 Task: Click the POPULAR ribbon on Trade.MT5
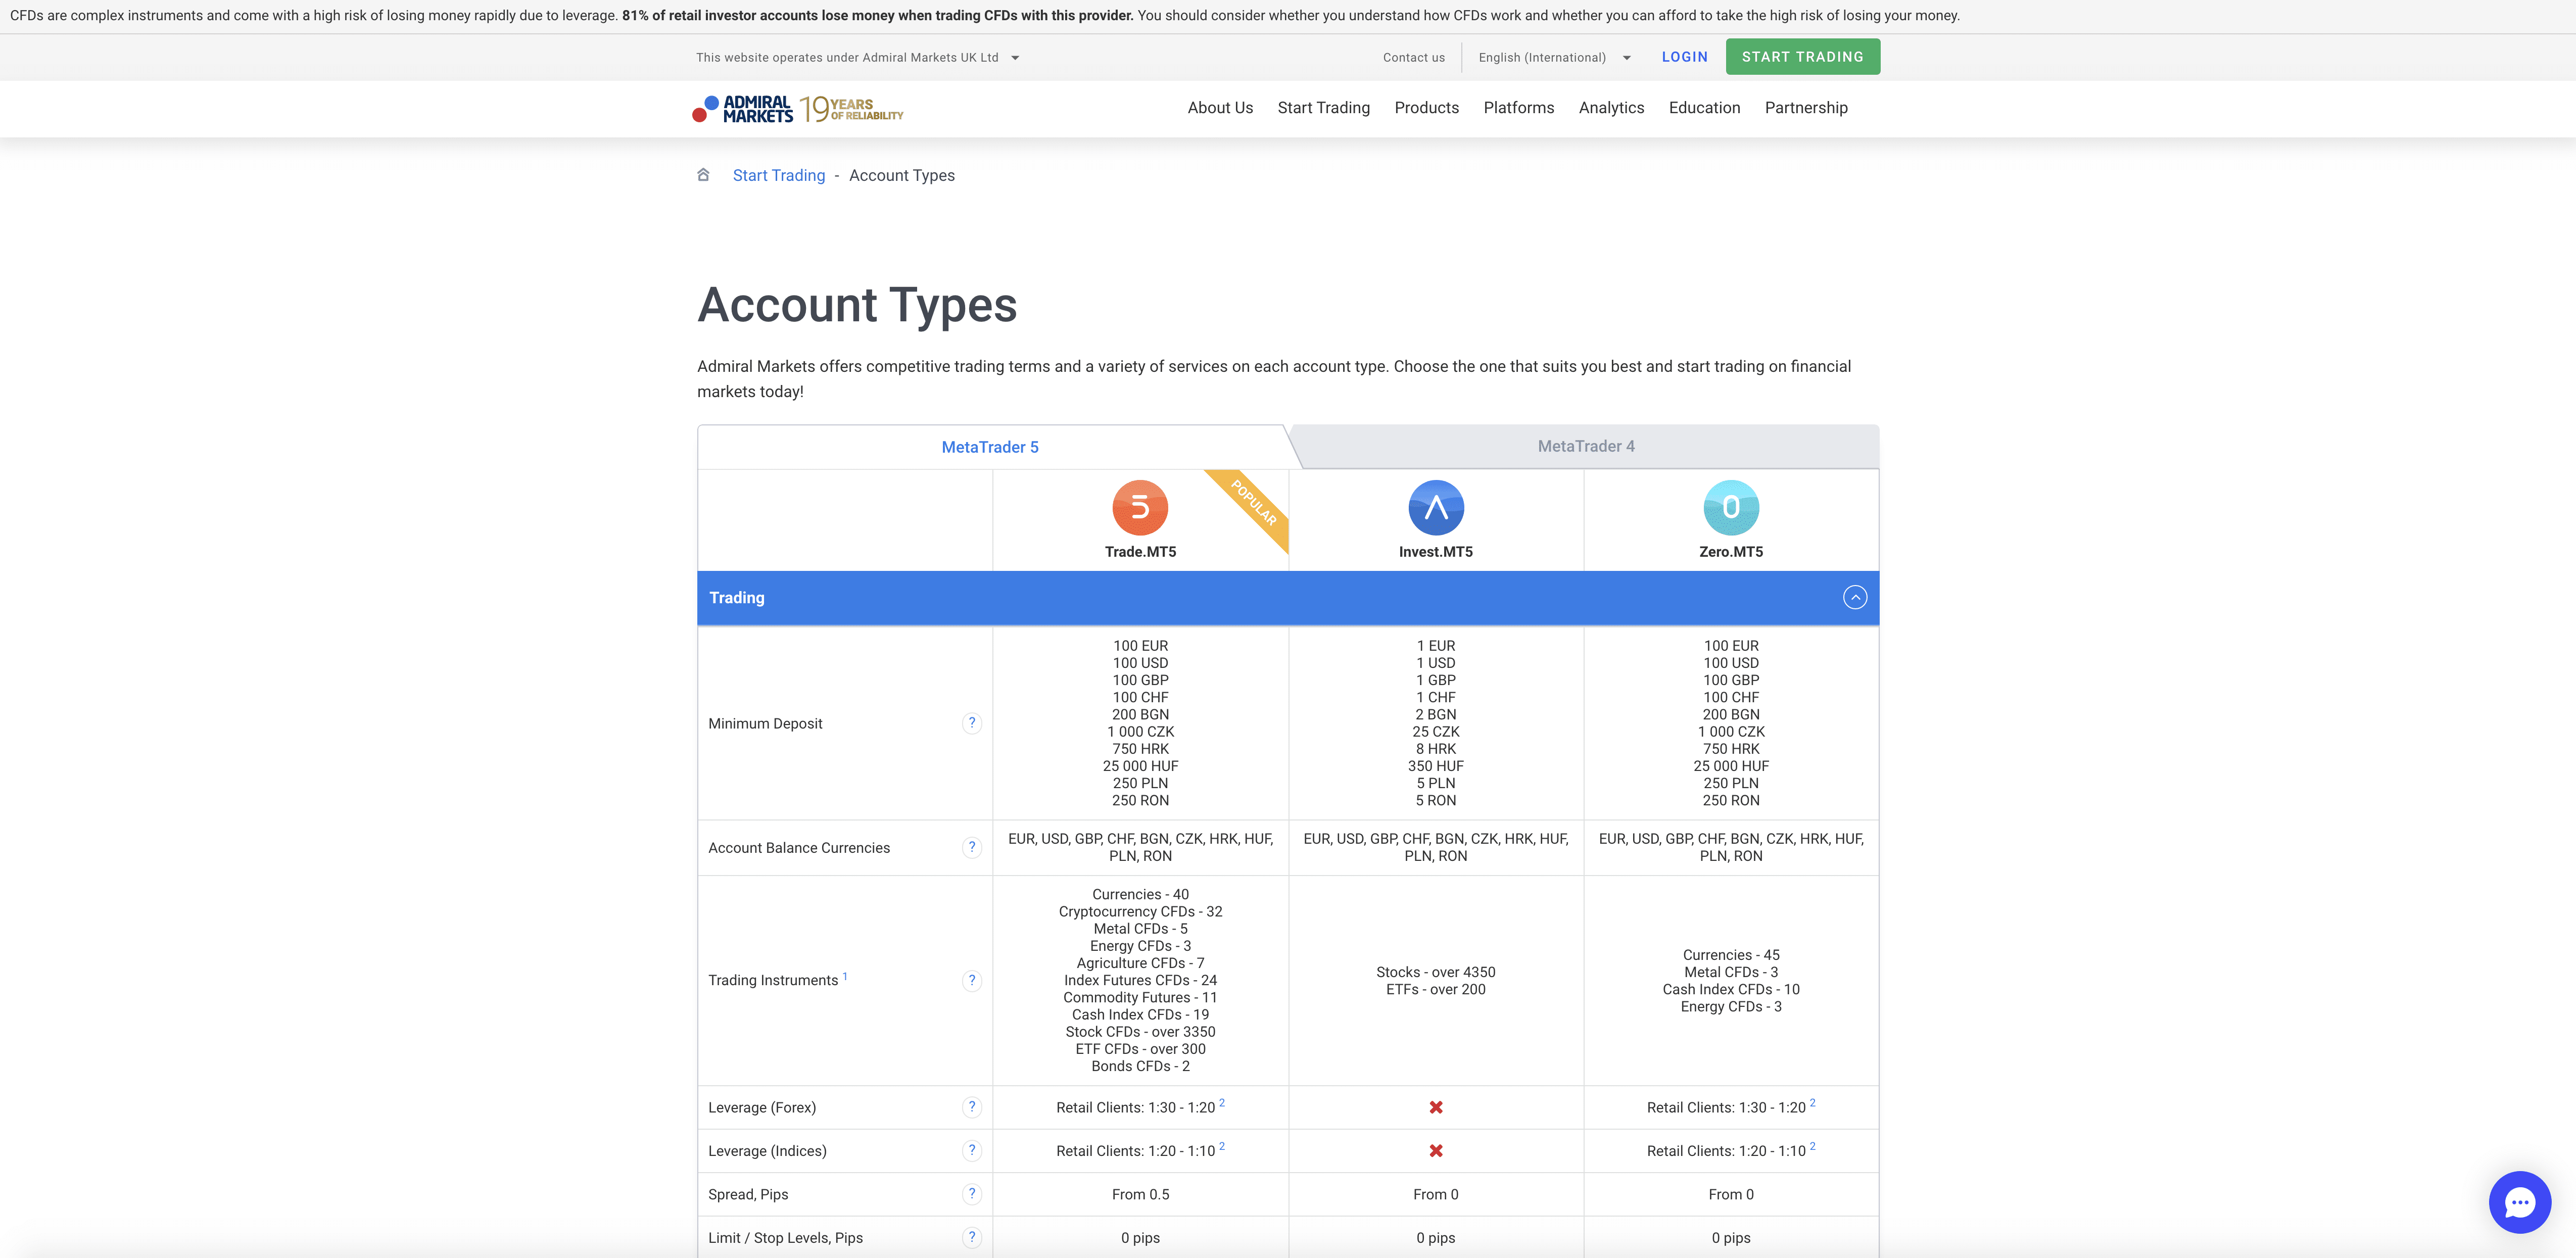1253,503
